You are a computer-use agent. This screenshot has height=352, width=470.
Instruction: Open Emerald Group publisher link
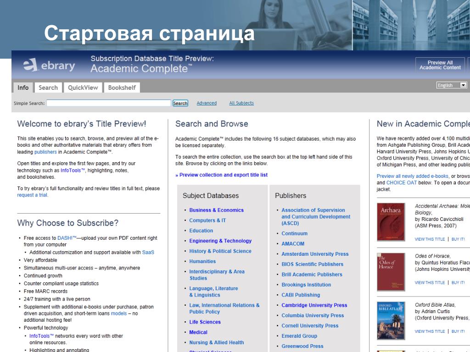[299, 336]
